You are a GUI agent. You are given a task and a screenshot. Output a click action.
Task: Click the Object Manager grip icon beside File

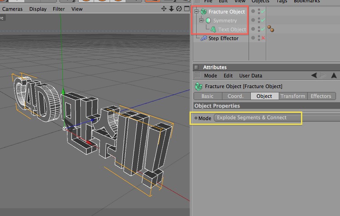[x=197, y=1]
